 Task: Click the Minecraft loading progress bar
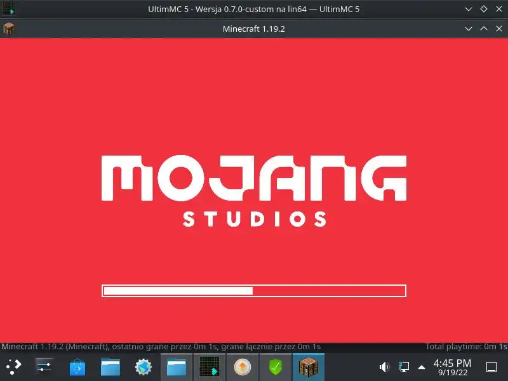(253, 291)
